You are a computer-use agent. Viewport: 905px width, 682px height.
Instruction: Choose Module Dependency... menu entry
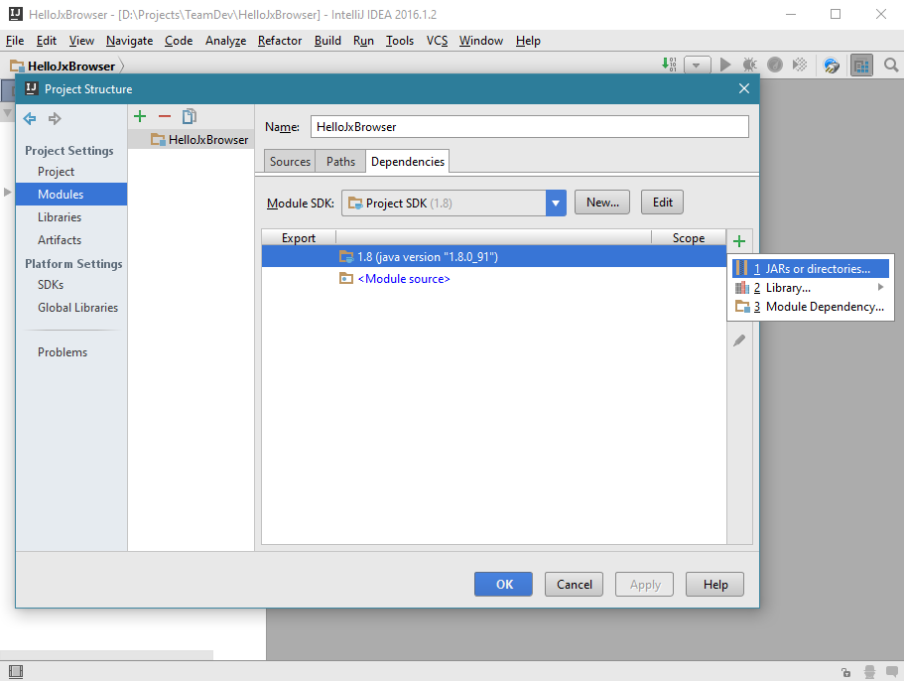(811, 307)
